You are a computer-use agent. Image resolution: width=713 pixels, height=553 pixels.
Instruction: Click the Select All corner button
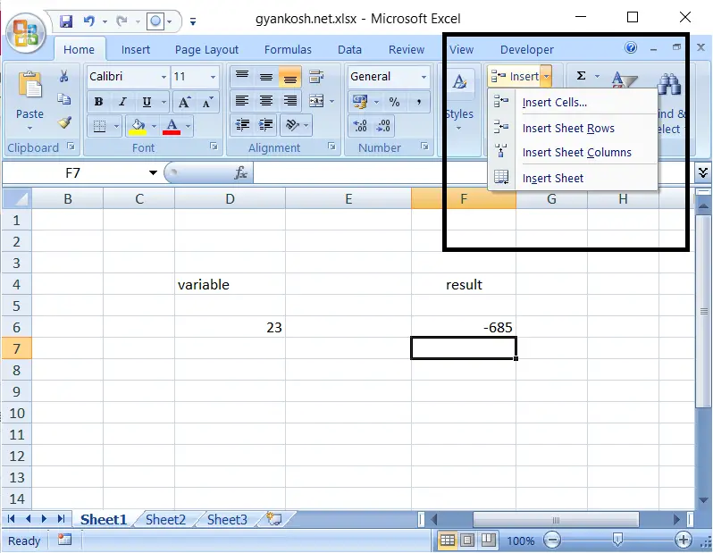pos(17,198)
